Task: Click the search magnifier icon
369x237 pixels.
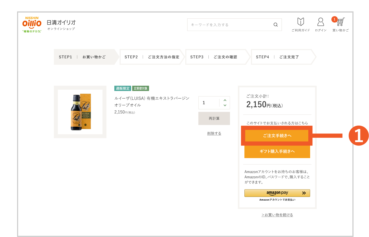Action: coord(275,25)
